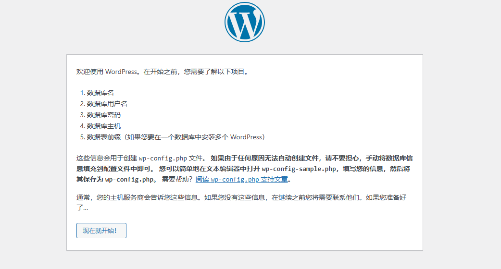Select the list item 数据库用户名
The image size is (501, 269).
[x=107, y=104]
